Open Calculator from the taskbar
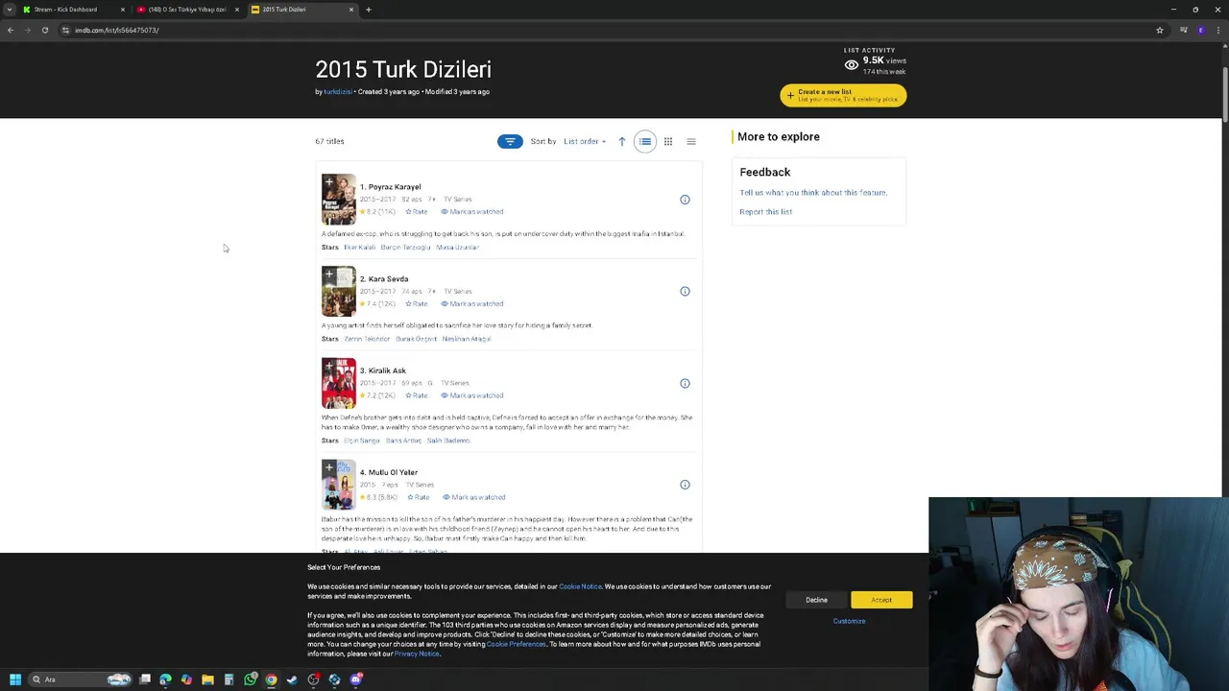Image resolution: width=1229 pixels, height=691 pixels. (229, 679)
